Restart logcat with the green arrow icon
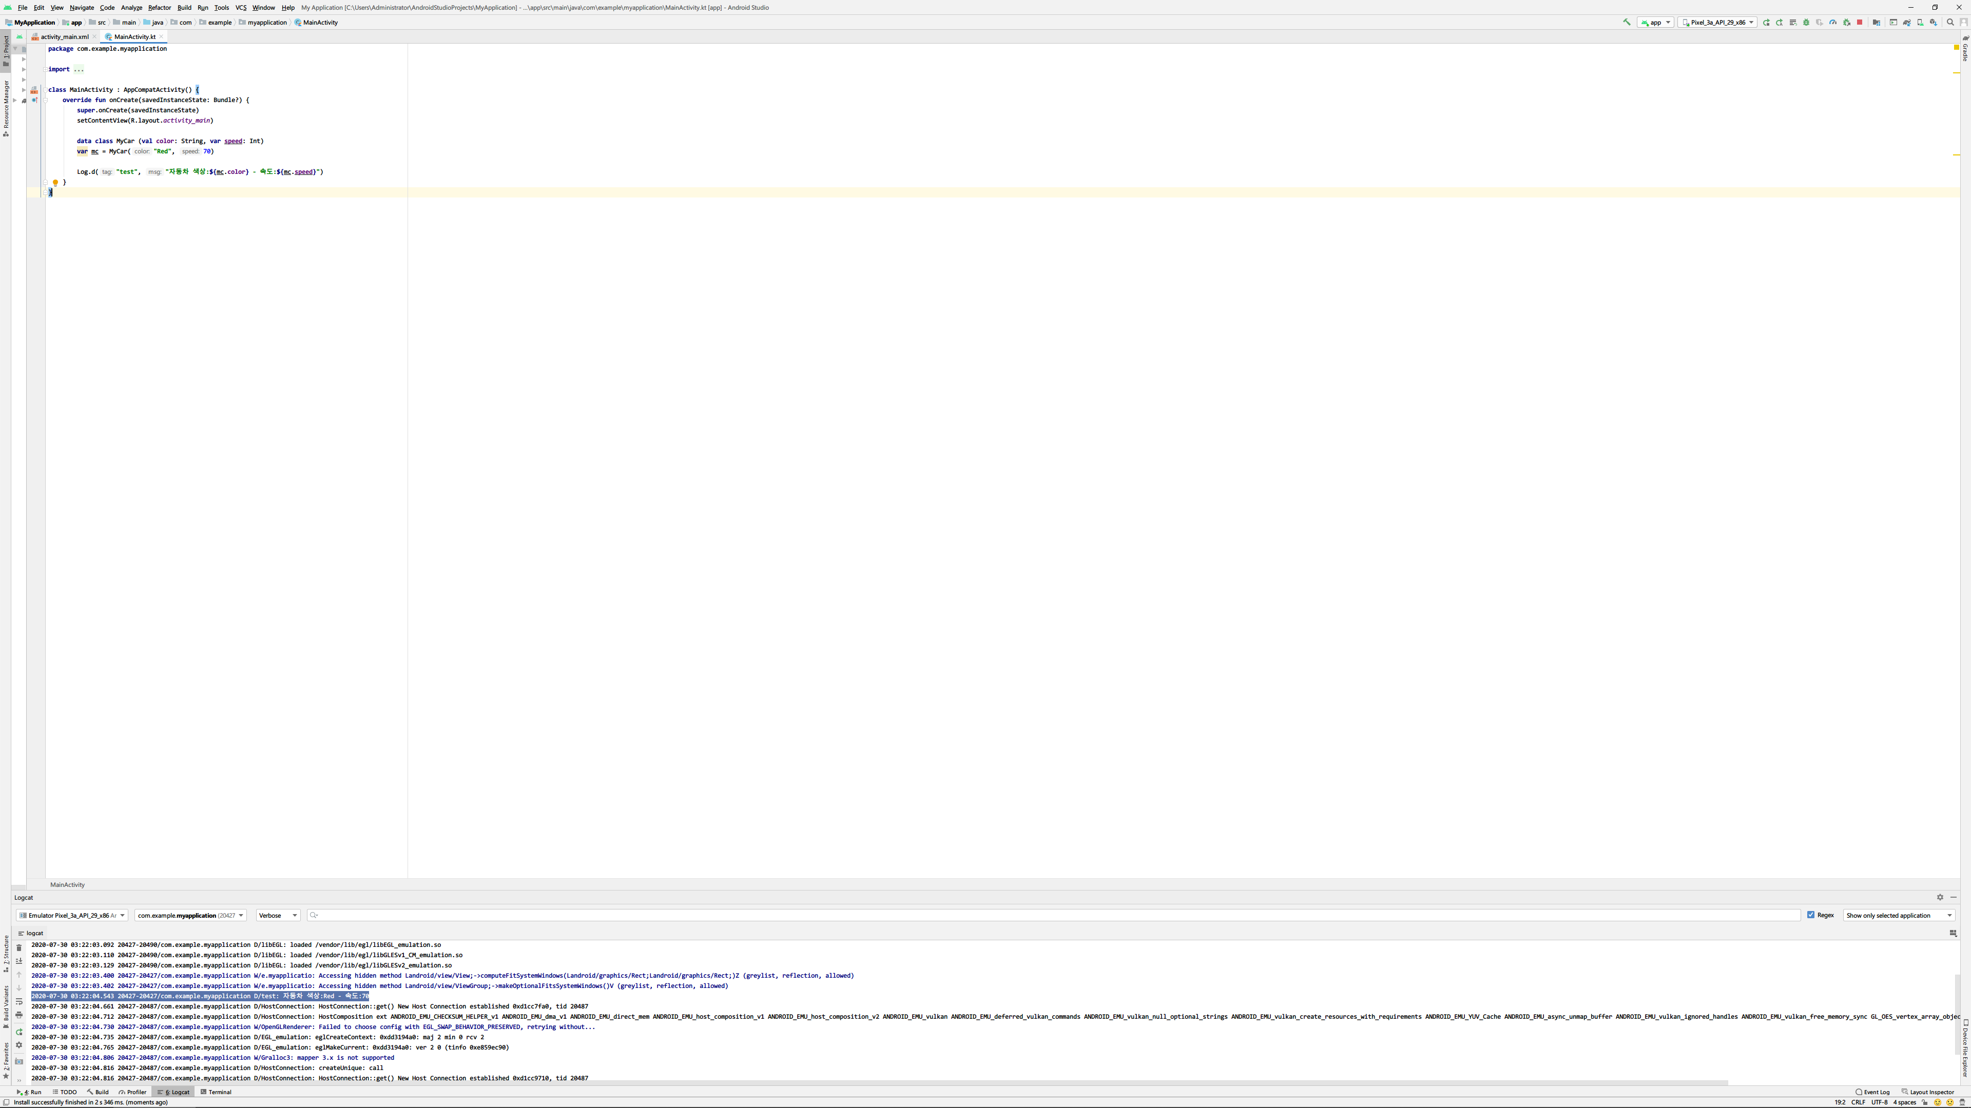Image resolution: width=1971 pixels, height=1108 pixels. tap(19, 1032)
